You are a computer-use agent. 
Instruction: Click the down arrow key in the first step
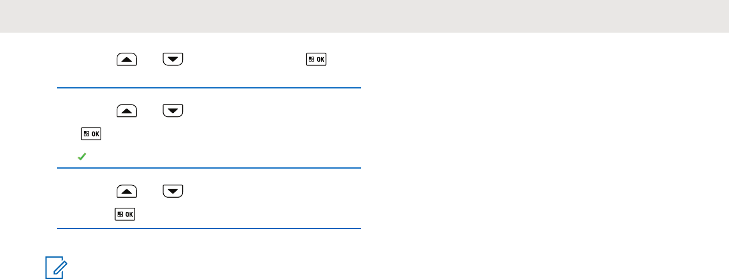click(173, 60)
